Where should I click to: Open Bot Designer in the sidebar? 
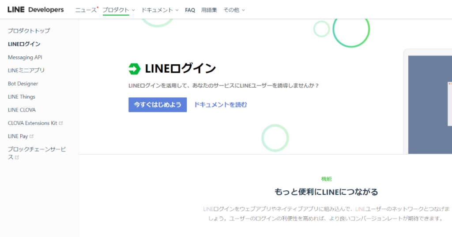pos(23,84)
